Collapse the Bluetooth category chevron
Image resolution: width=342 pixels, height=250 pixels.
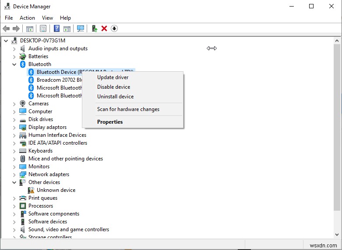(14, 64)
